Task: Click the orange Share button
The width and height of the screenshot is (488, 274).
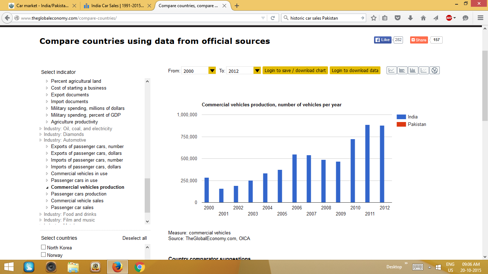Action: click(419, 40)
